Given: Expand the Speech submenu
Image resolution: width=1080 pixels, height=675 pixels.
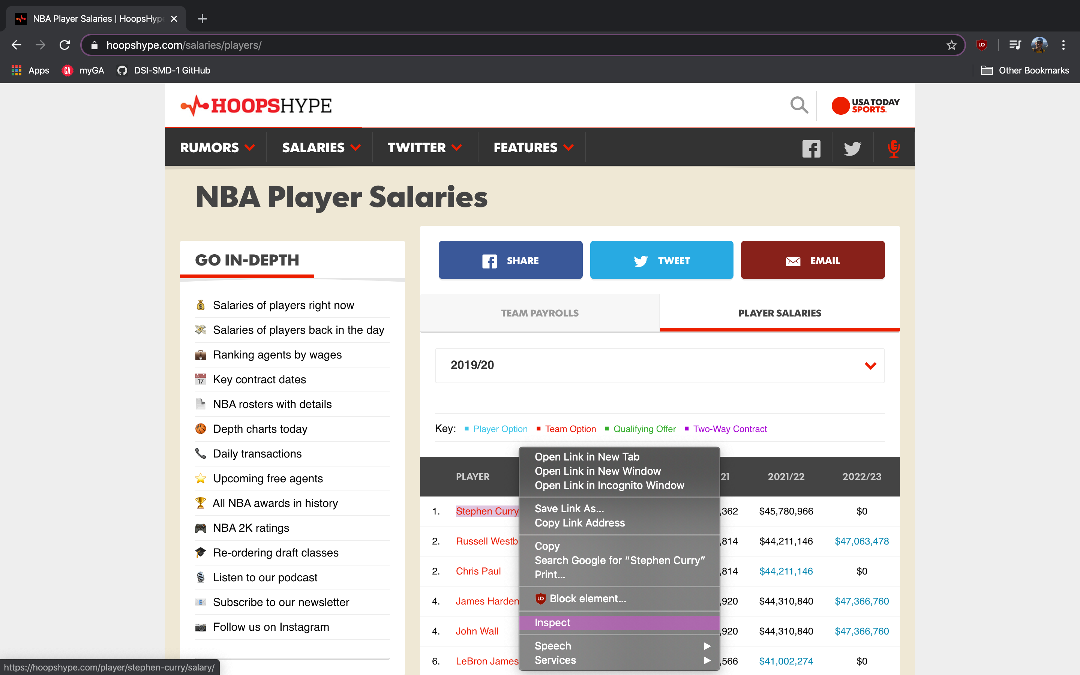Looking at the screenshot, I should [619, 646].
